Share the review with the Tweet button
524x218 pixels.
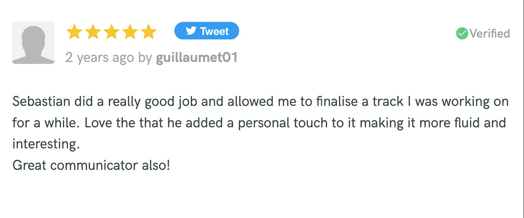click(x=207, y=31)
